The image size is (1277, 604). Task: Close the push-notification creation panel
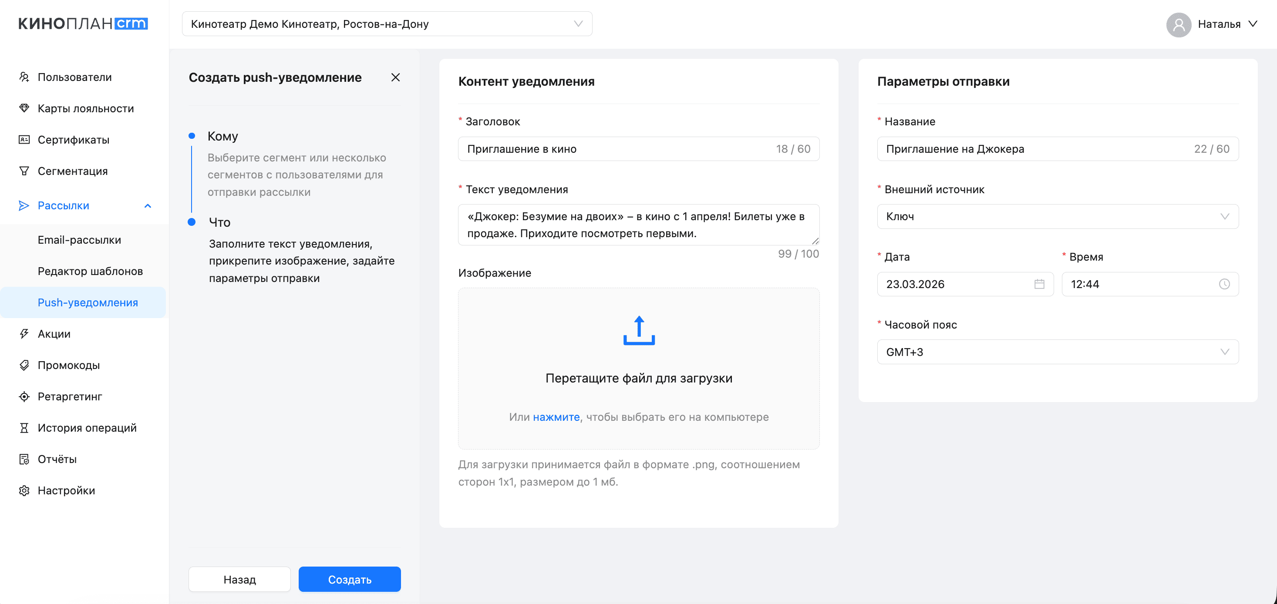coord(395,77)
